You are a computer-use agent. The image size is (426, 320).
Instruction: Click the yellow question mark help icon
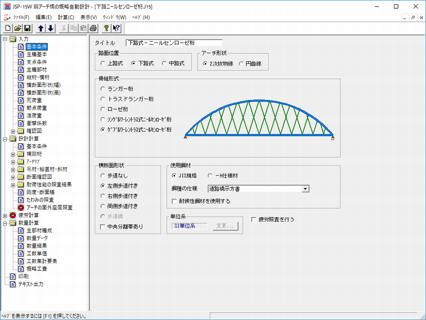pos(106,28)
